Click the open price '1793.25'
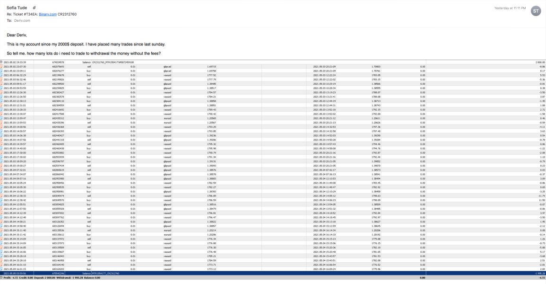 pos(211,127)
